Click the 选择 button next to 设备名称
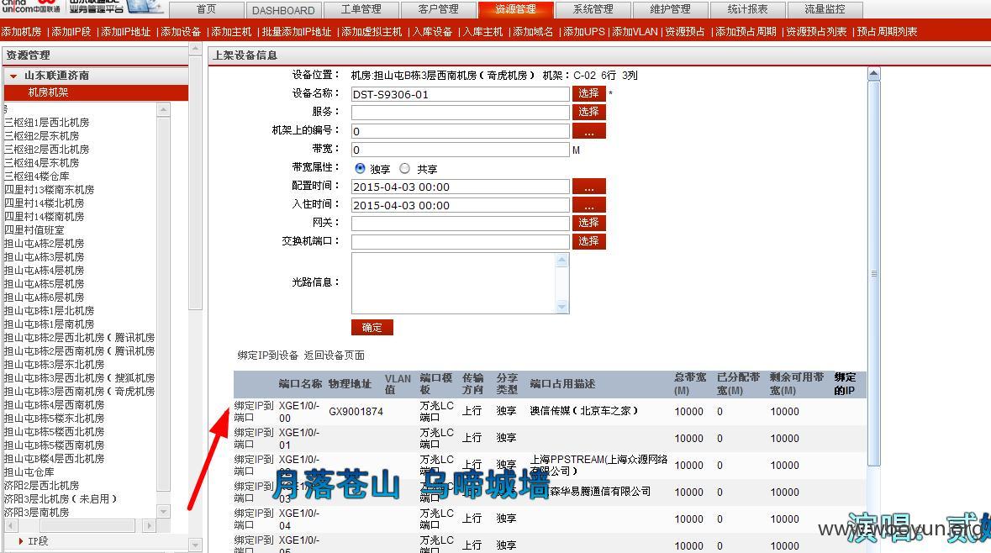The height and width of the screenshot is (553, 991). coord(589,93)
